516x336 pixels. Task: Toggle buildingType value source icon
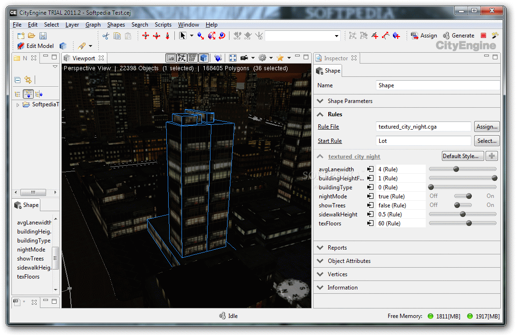coord(371,187)
